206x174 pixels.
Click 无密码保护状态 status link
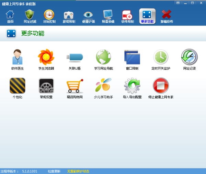pos(78,171)
